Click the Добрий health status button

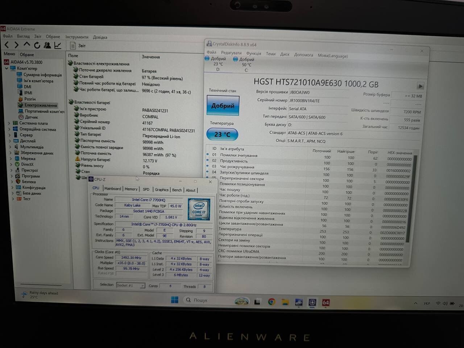click(x=223, y=105)
